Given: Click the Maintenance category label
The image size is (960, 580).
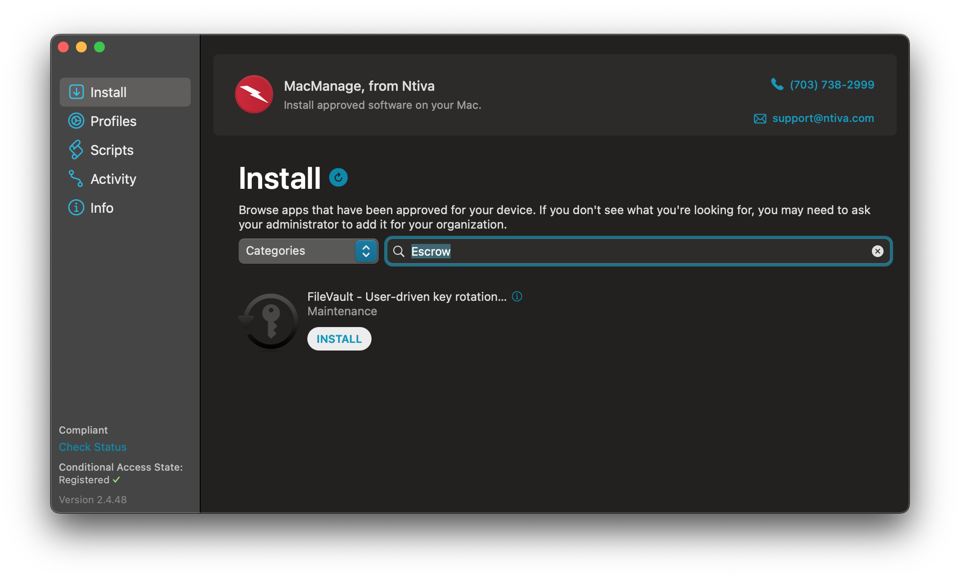Looking at the screenshot, I should 342,311.
